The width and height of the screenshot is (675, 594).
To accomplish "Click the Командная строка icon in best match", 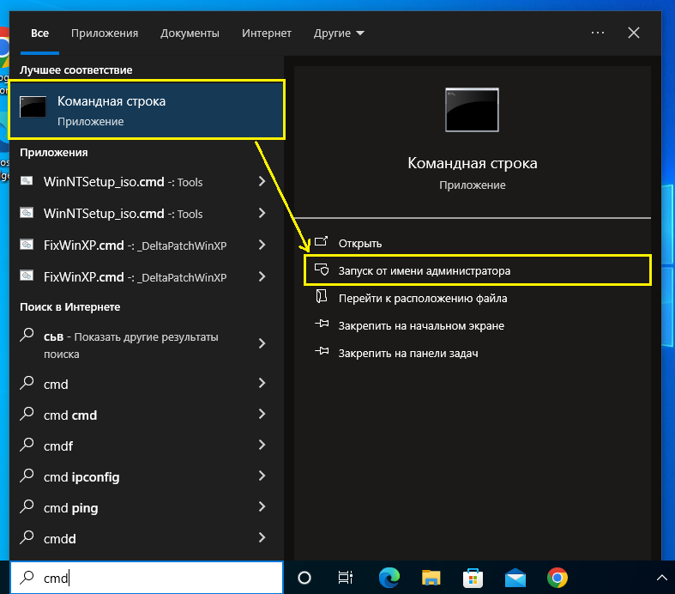I will tap(33, 106).
